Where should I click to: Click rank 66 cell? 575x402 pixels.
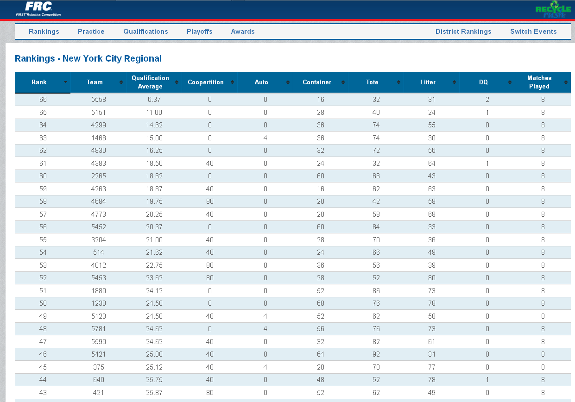(43, 100)
